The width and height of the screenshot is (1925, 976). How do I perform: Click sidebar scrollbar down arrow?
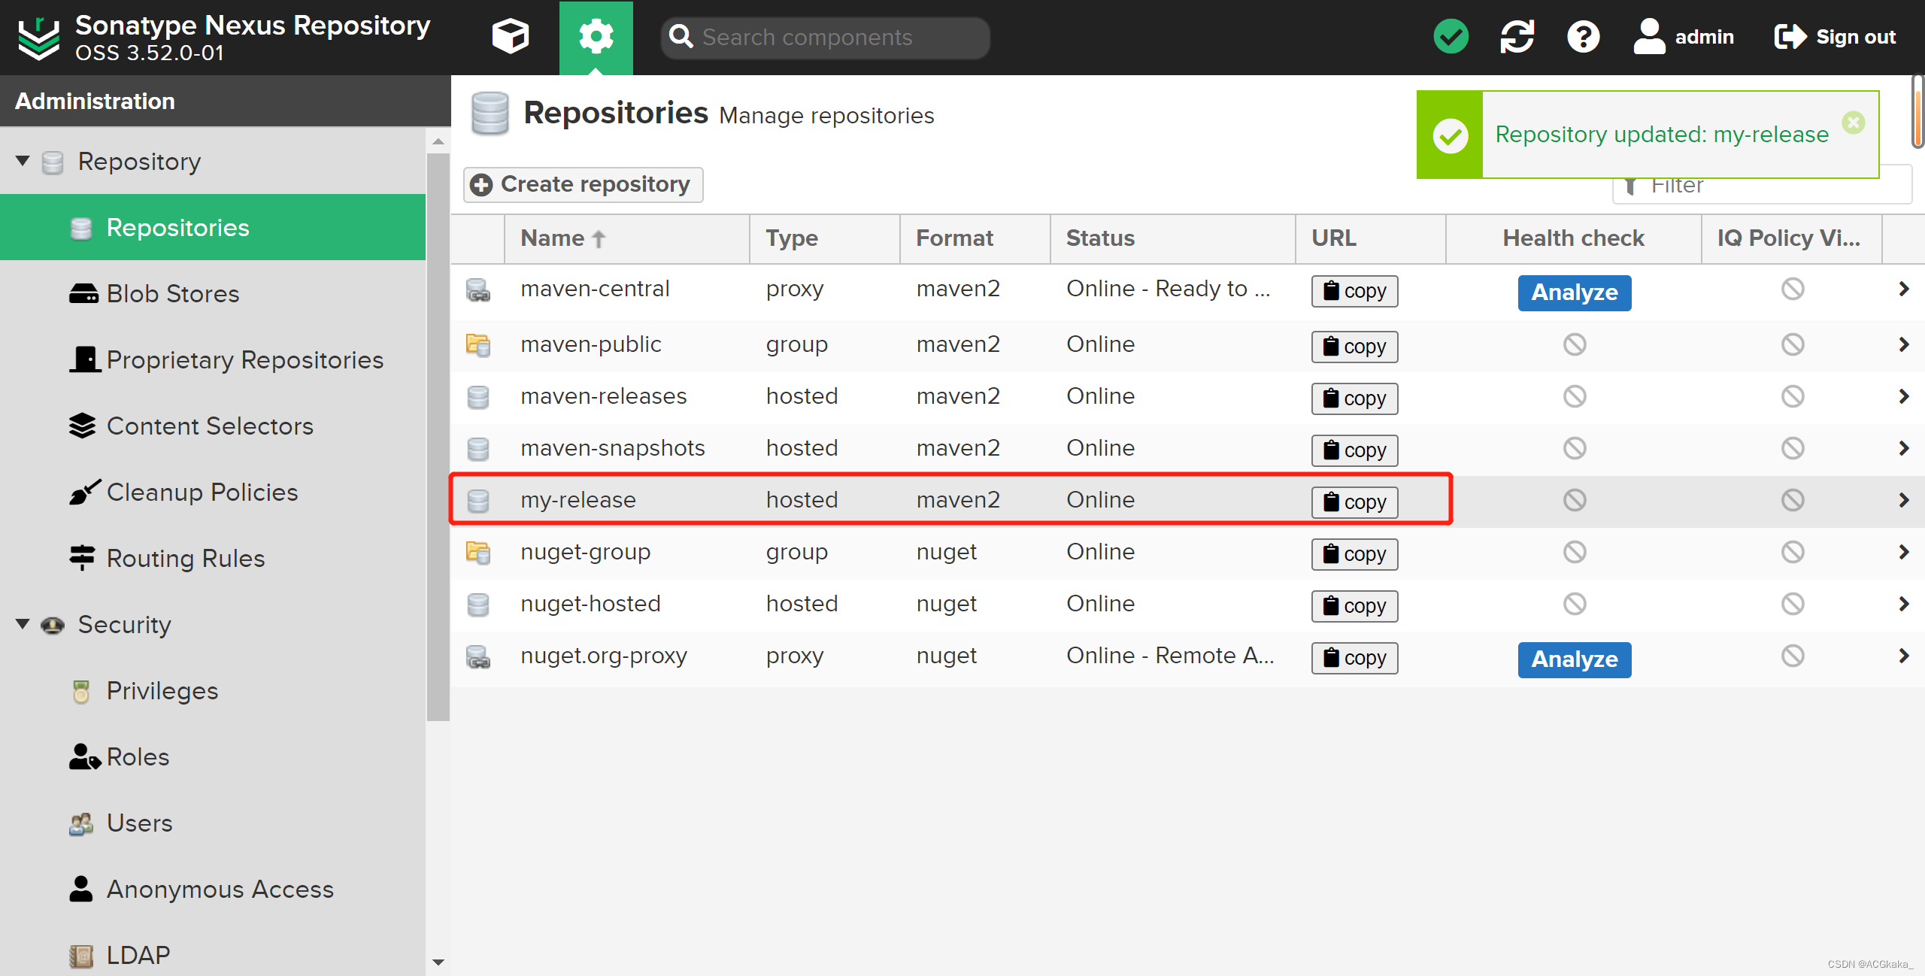pyautogui.click(x=438, y=962)
